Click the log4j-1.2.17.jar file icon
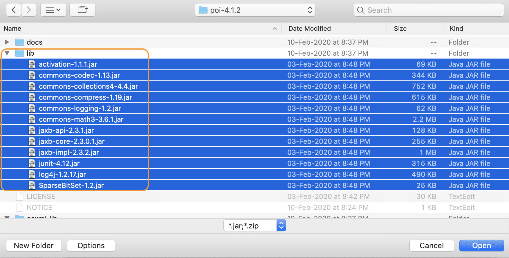Screen dimensions: 509x258 click(x=32, y=175)
